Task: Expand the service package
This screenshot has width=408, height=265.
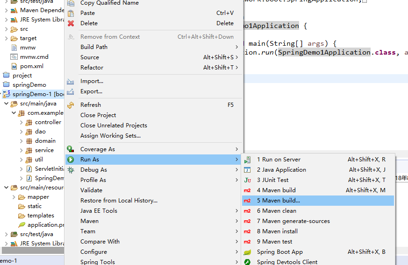Action: [x=21, y=150]
